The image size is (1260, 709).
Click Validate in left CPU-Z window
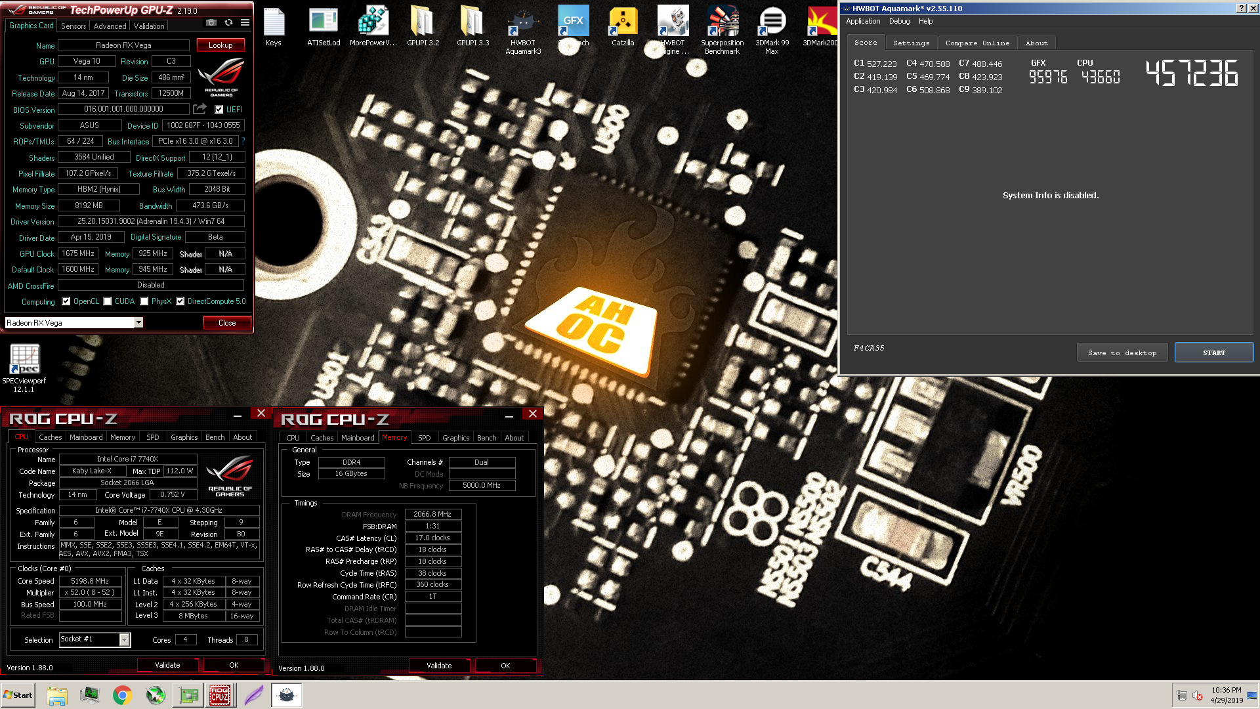pos(167,665)
